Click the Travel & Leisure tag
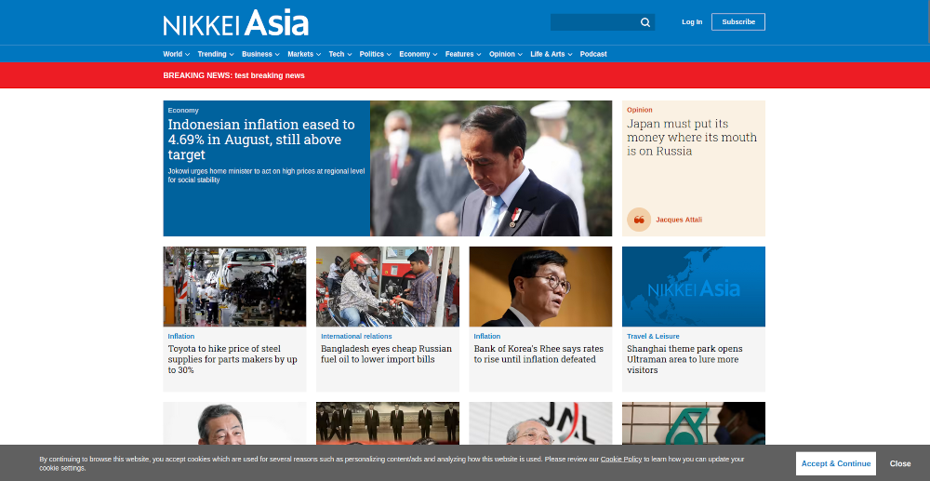Image resolution: width=930 pixels, height=481 pixels. [x=653, y=336]
